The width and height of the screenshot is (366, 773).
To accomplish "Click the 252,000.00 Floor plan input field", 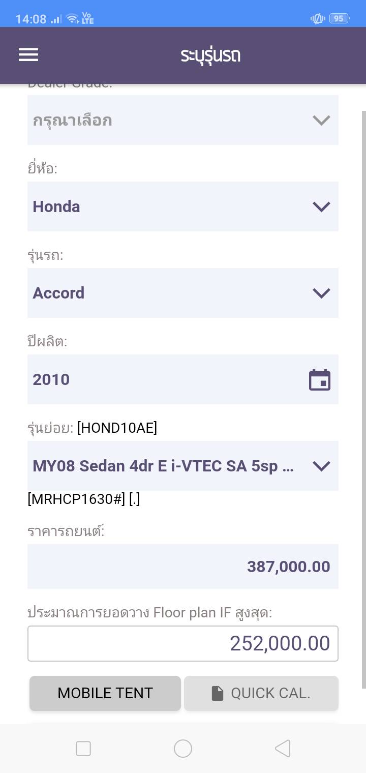I will point(183,643).
